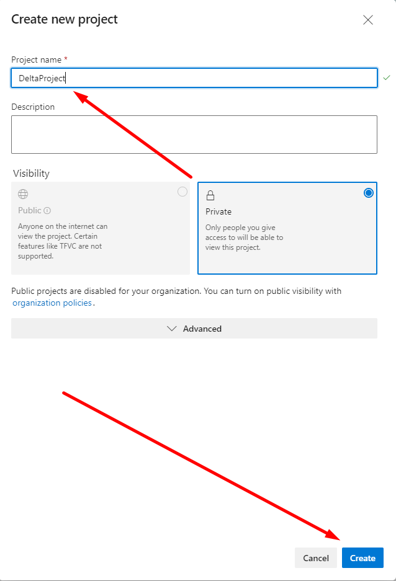The image size is (396, 581).
Task: Click the lock icon for Private
Action: (x=210, y=195)
